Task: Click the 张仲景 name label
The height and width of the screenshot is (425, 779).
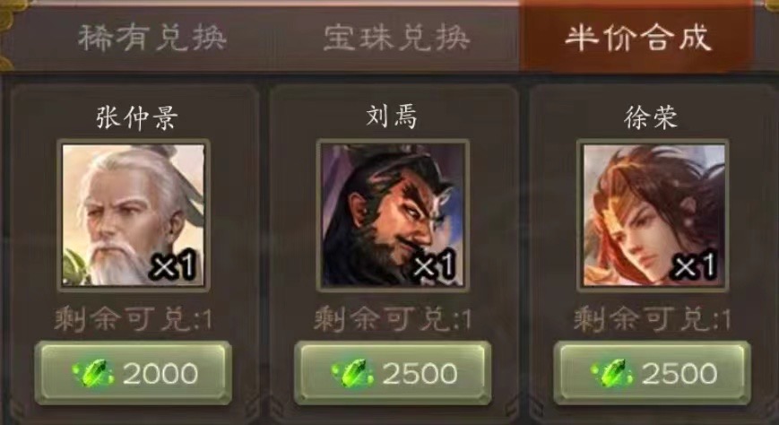Action: (x=136, y=117)
